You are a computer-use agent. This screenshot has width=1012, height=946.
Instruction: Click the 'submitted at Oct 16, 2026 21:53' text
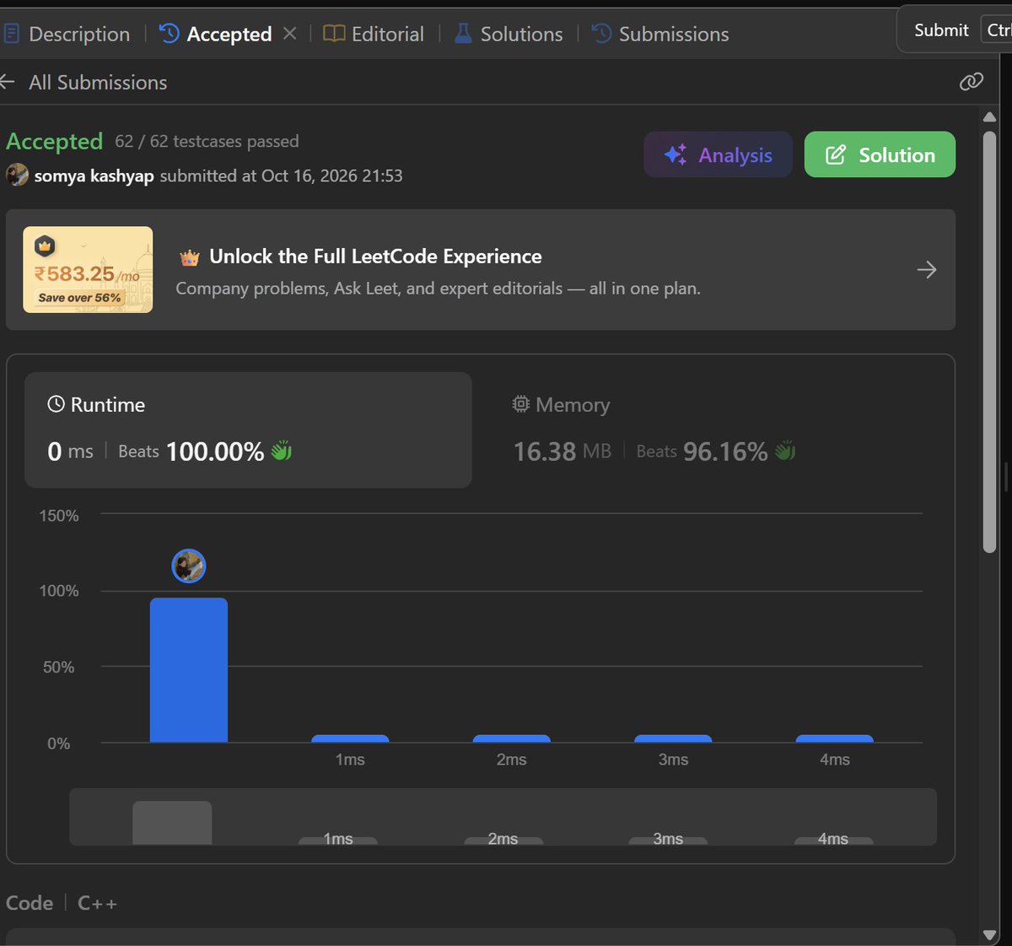pos(281,176)
